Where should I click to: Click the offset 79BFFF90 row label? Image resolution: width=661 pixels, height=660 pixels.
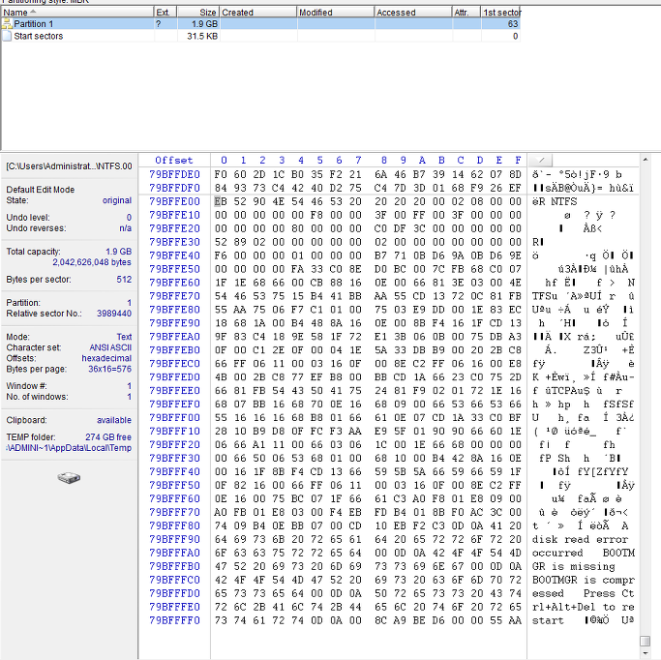[x=174, y=539]
